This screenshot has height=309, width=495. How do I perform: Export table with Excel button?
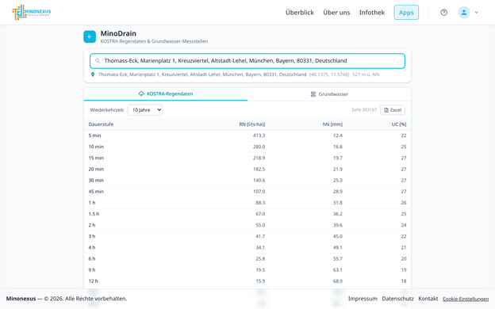point(393,109)
